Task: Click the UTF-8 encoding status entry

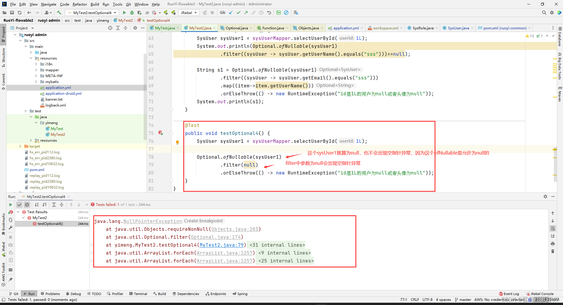Action: pos(428,299)
